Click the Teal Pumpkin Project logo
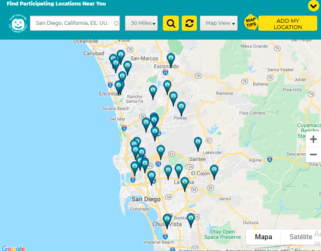This screenshot has width=321, height=251. click(x=18, y=24)
